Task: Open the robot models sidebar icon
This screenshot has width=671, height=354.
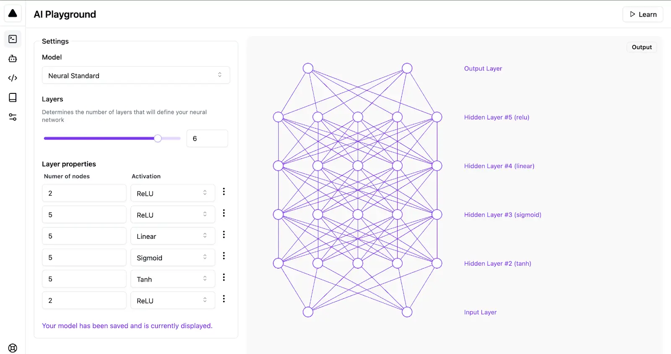Action: [x=13, y=59]
